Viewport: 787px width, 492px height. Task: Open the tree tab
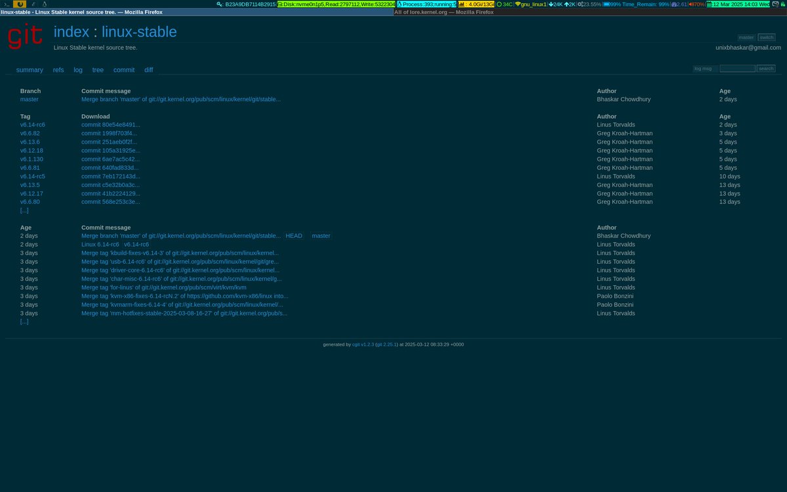pyautogui.click(x=98, y=70)
